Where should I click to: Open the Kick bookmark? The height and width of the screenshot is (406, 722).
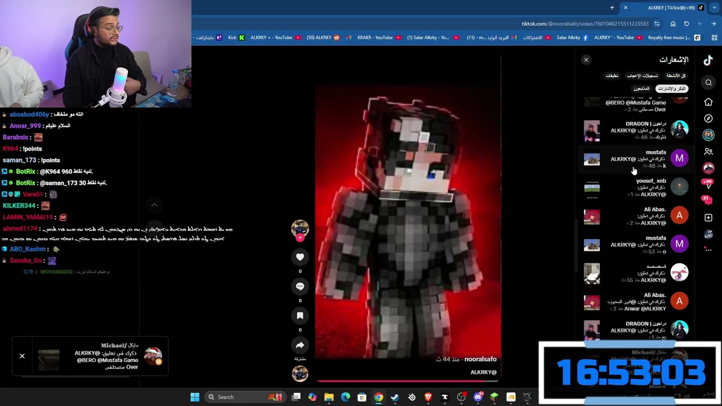coord(236,38)
